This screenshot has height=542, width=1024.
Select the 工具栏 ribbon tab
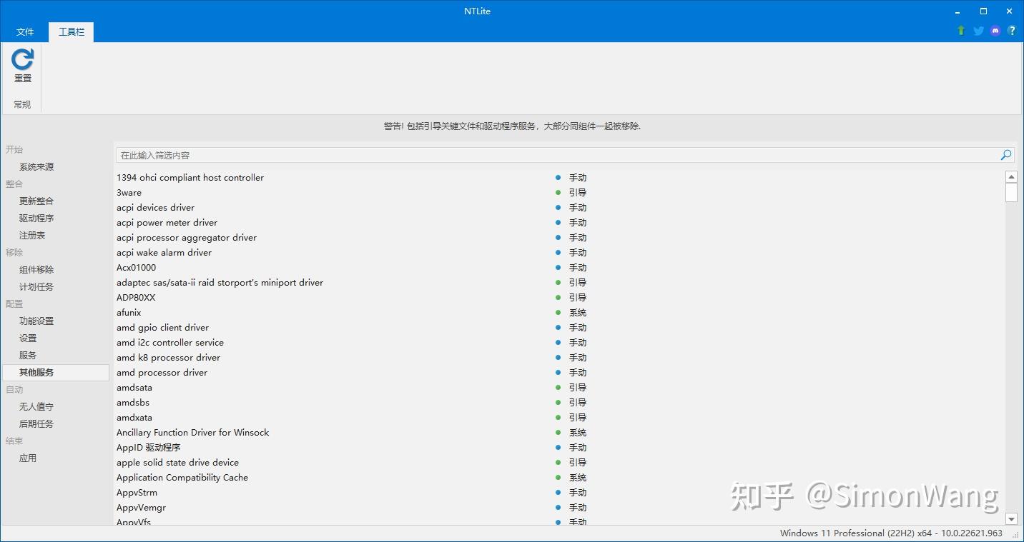[x=70, y=31]
